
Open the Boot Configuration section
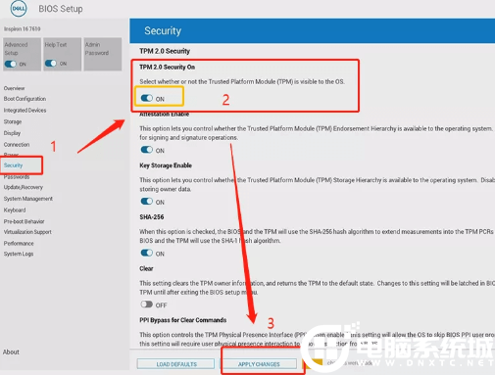[x=25, y=99]
